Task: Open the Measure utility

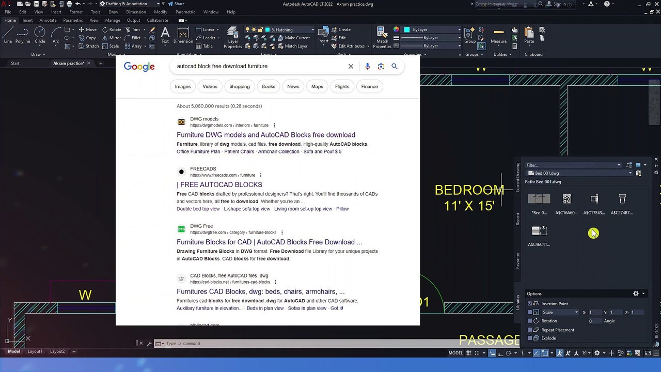Action: (498, 35)
